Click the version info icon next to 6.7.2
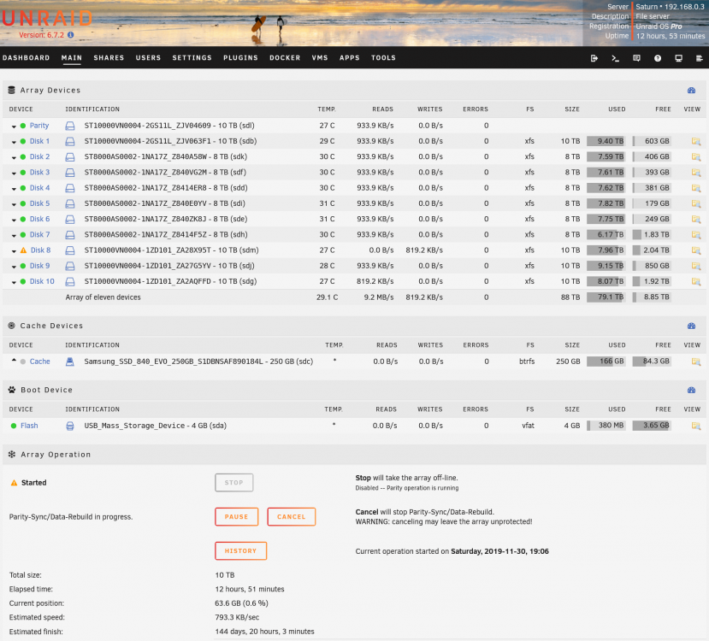Screen dimensions: 709x641 (70, 35)
